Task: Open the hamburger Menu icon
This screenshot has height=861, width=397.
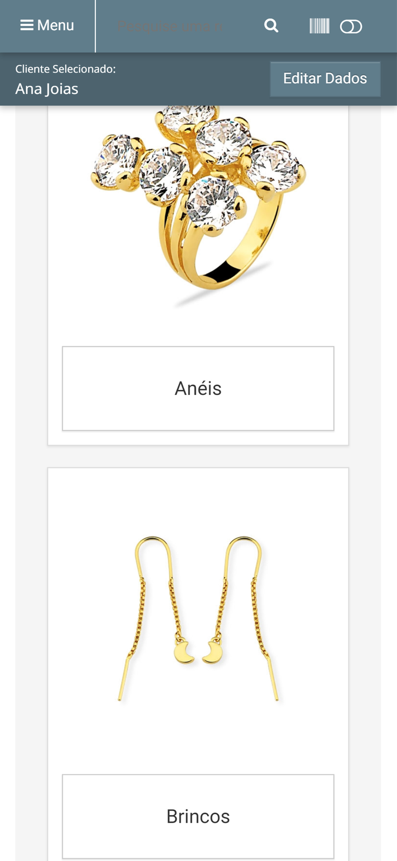Action: tap(27, 25)
